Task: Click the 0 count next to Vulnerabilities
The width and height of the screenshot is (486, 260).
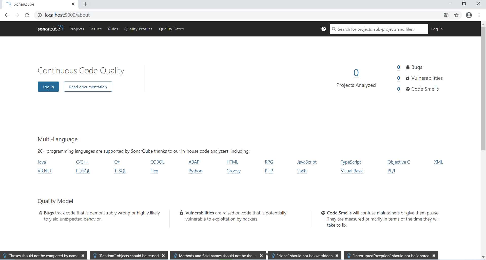Action: [x=399, y=78]
